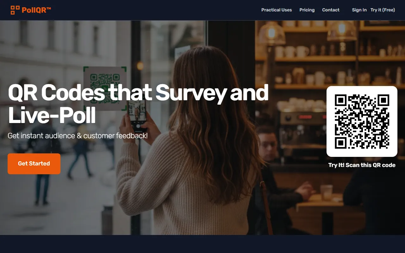
Task: Click the Try it (Free) link
Action: [383, 10]
